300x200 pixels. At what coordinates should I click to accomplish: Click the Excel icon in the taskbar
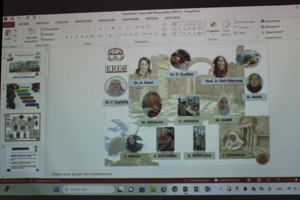(208, 189)
